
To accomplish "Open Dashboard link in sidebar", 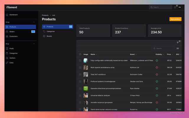I will coord(20,15).
